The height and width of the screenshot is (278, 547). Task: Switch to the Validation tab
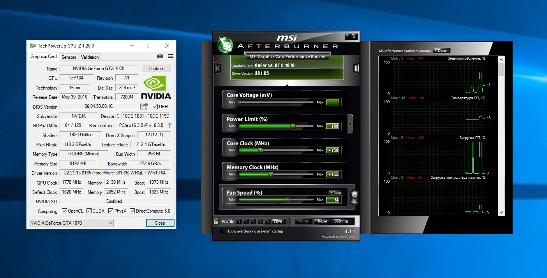pyautogui.click(x=90, y=57)
